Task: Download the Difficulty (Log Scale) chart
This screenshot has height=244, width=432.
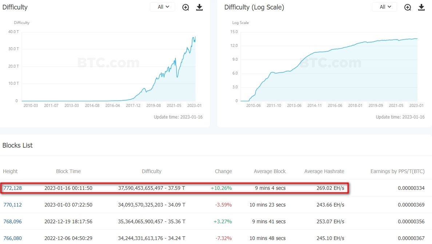Action: [421, 7]
